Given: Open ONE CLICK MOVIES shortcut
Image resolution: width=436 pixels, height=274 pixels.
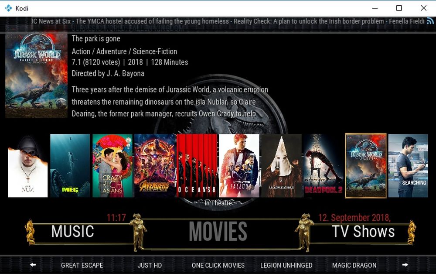Looking at the screenshot, I should pyautogui.click(x=218, y=265).
